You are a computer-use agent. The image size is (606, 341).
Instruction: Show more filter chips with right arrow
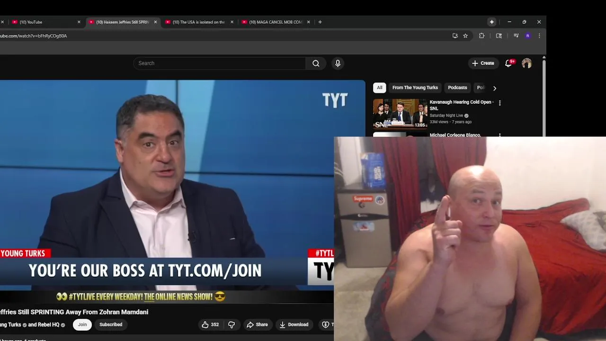(x=495, y=88)
